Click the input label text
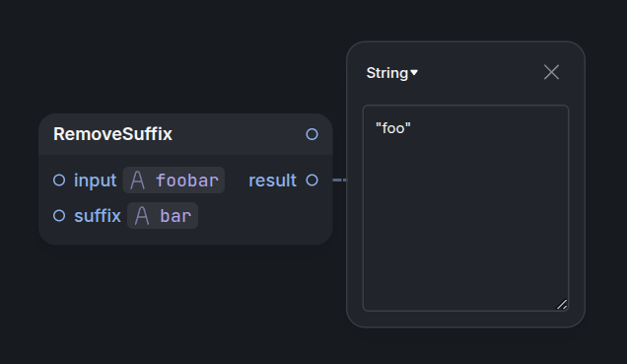Viewport: 627px width, 364px height. pos(96,181)
